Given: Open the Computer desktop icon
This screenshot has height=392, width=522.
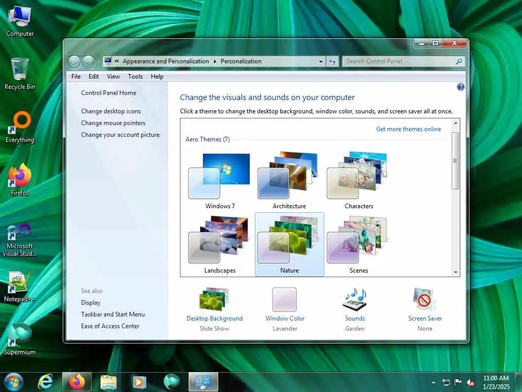Looking at the screenshot, I should click(20, 21).
